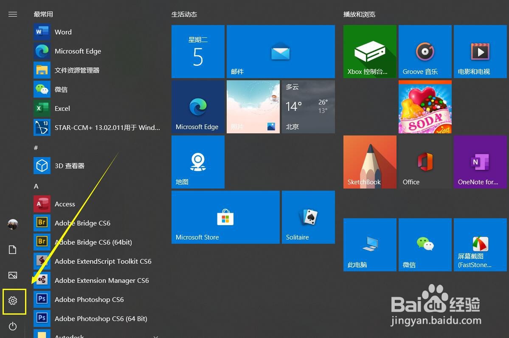The width and height of the screenshot is (509, 338).
Task: Open the 邮件 Mail tile
Action: coord(280,51)
